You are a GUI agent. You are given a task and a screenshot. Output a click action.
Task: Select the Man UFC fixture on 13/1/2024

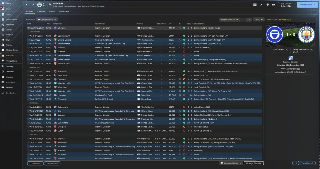144,48
